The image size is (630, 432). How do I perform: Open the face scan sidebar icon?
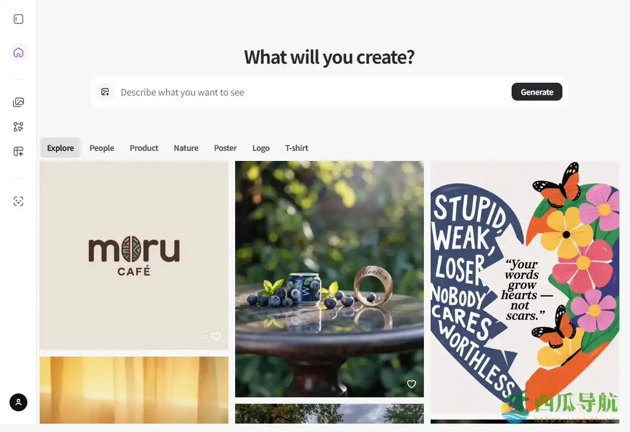pos(18,201)
